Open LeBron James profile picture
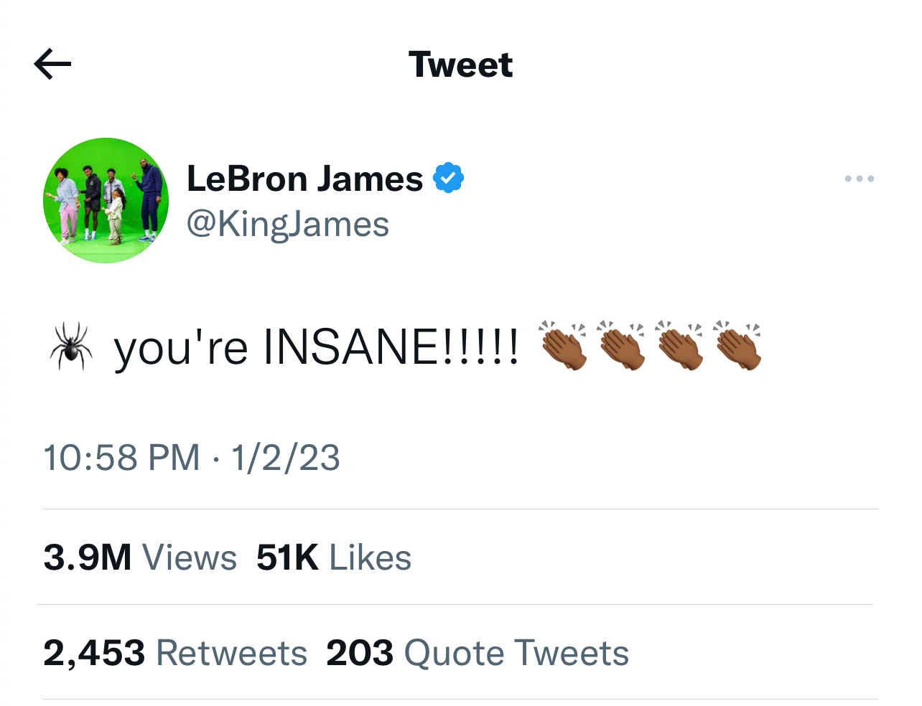The width and height of the screenshot is (922, 706). pos(106,200)
